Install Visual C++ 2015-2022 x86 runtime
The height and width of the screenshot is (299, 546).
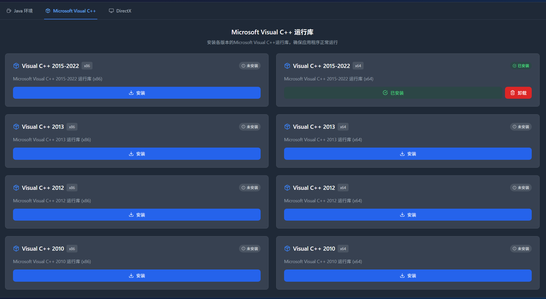pyautogui.click(x=137, y=93)
